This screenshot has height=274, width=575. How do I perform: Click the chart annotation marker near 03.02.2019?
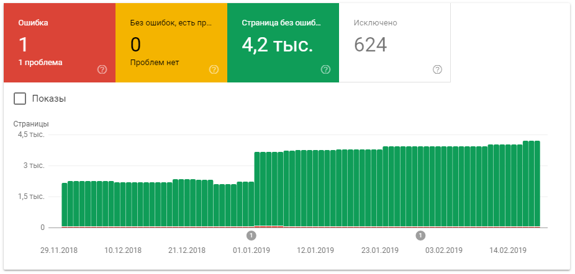pos(420,236)
